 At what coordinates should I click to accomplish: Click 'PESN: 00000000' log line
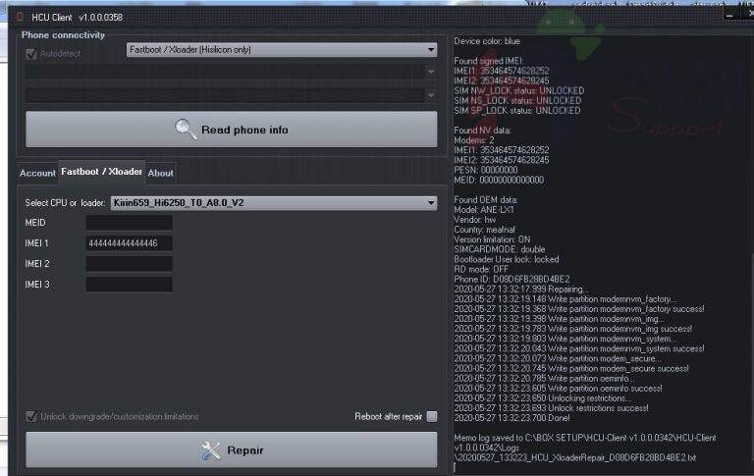click(486, 170)
